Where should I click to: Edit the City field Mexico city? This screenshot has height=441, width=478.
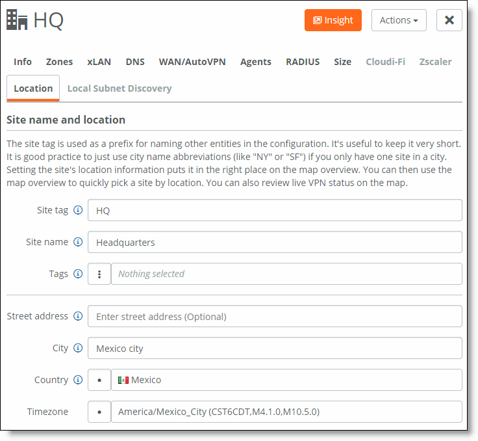click(x=275, y=348)
